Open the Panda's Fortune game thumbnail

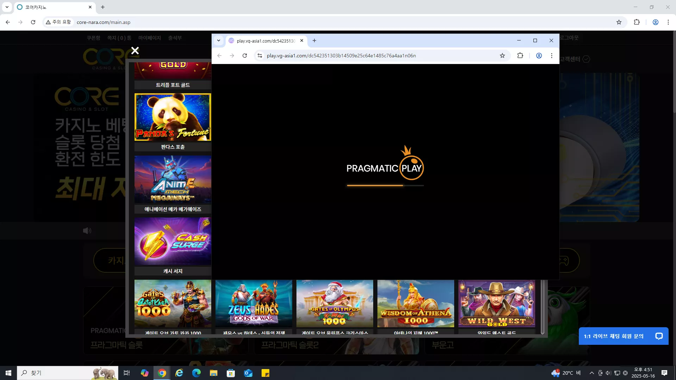point(173,117)
